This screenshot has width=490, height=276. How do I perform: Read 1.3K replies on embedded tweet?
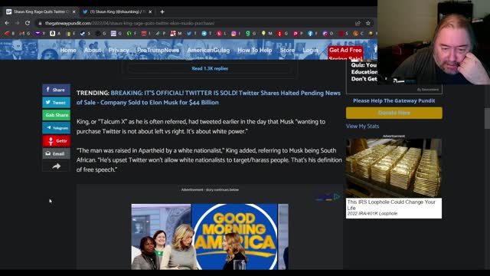coord(210,68)
